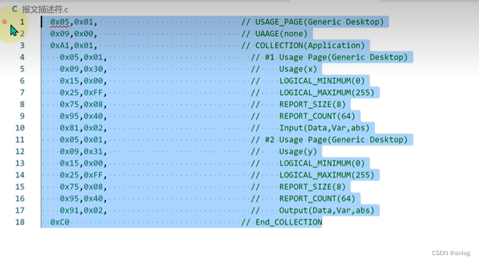Click line number 6 in the gutter
The width and height of the screenshot is (479, 262).
(x=22, y=81)
